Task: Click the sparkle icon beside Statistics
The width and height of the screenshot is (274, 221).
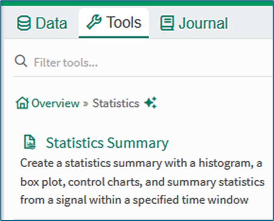Action: coord(150,103)
